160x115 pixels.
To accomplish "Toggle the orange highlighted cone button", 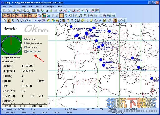I will (62, 16).
